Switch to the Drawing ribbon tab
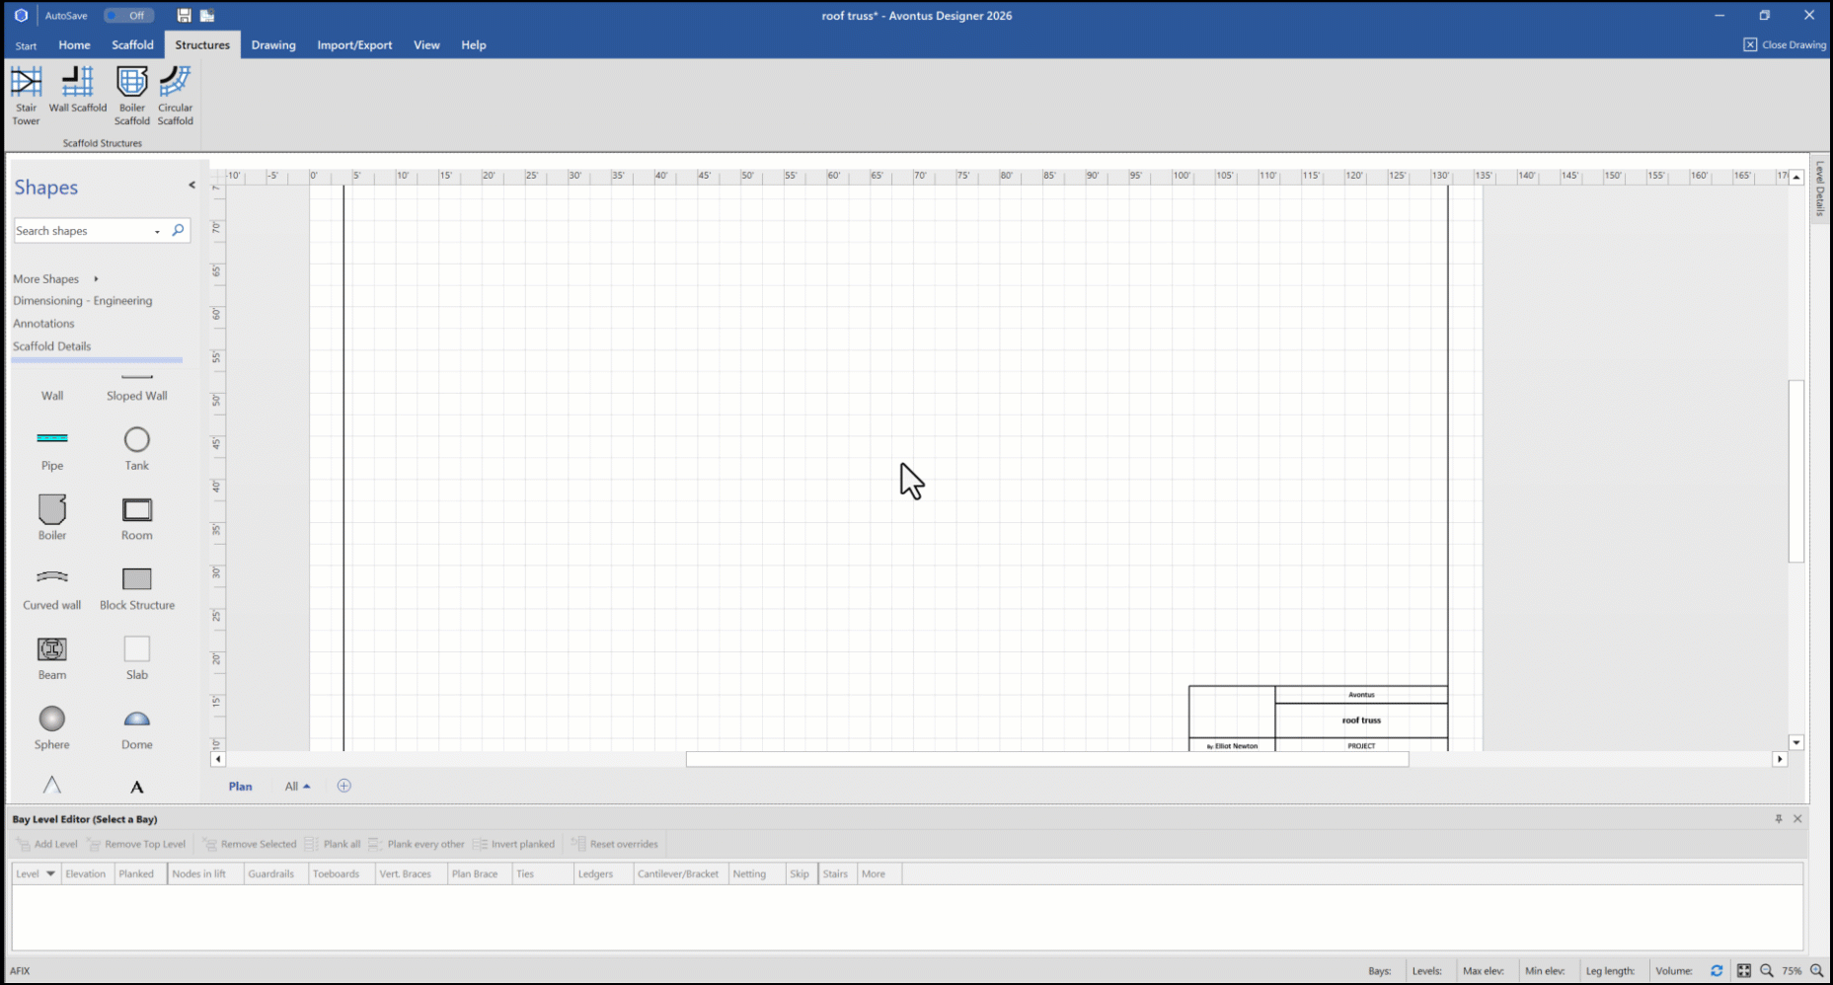This screenshot has height=985, width=1833. coord(273,45)
